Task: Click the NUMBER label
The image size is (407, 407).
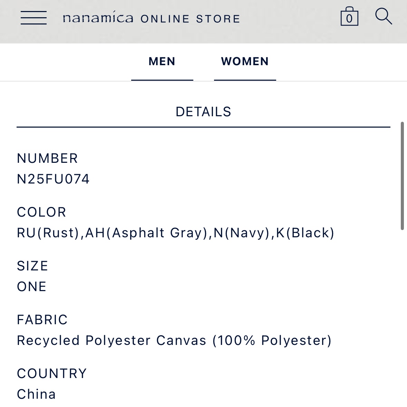Action: point(47,158)
